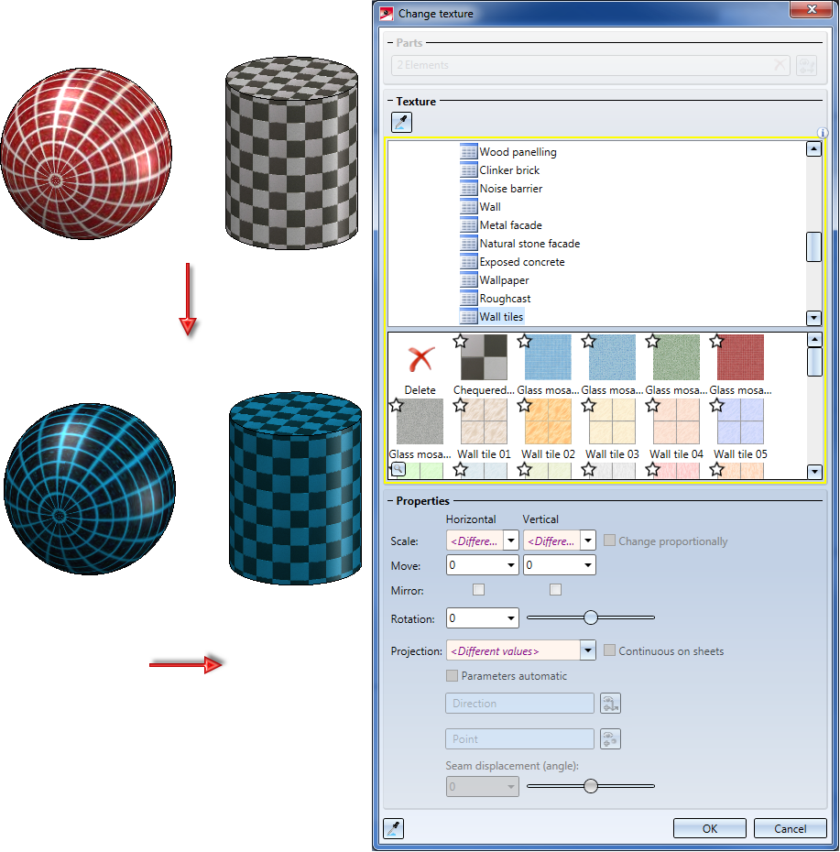
Task: Select Wall tiles category
Action: tap(501, 317)
